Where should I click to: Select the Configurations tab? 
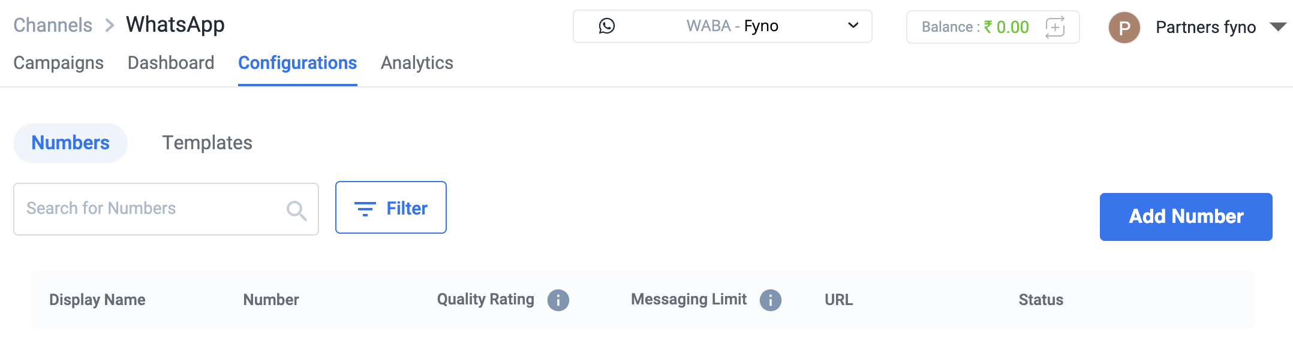297,63
